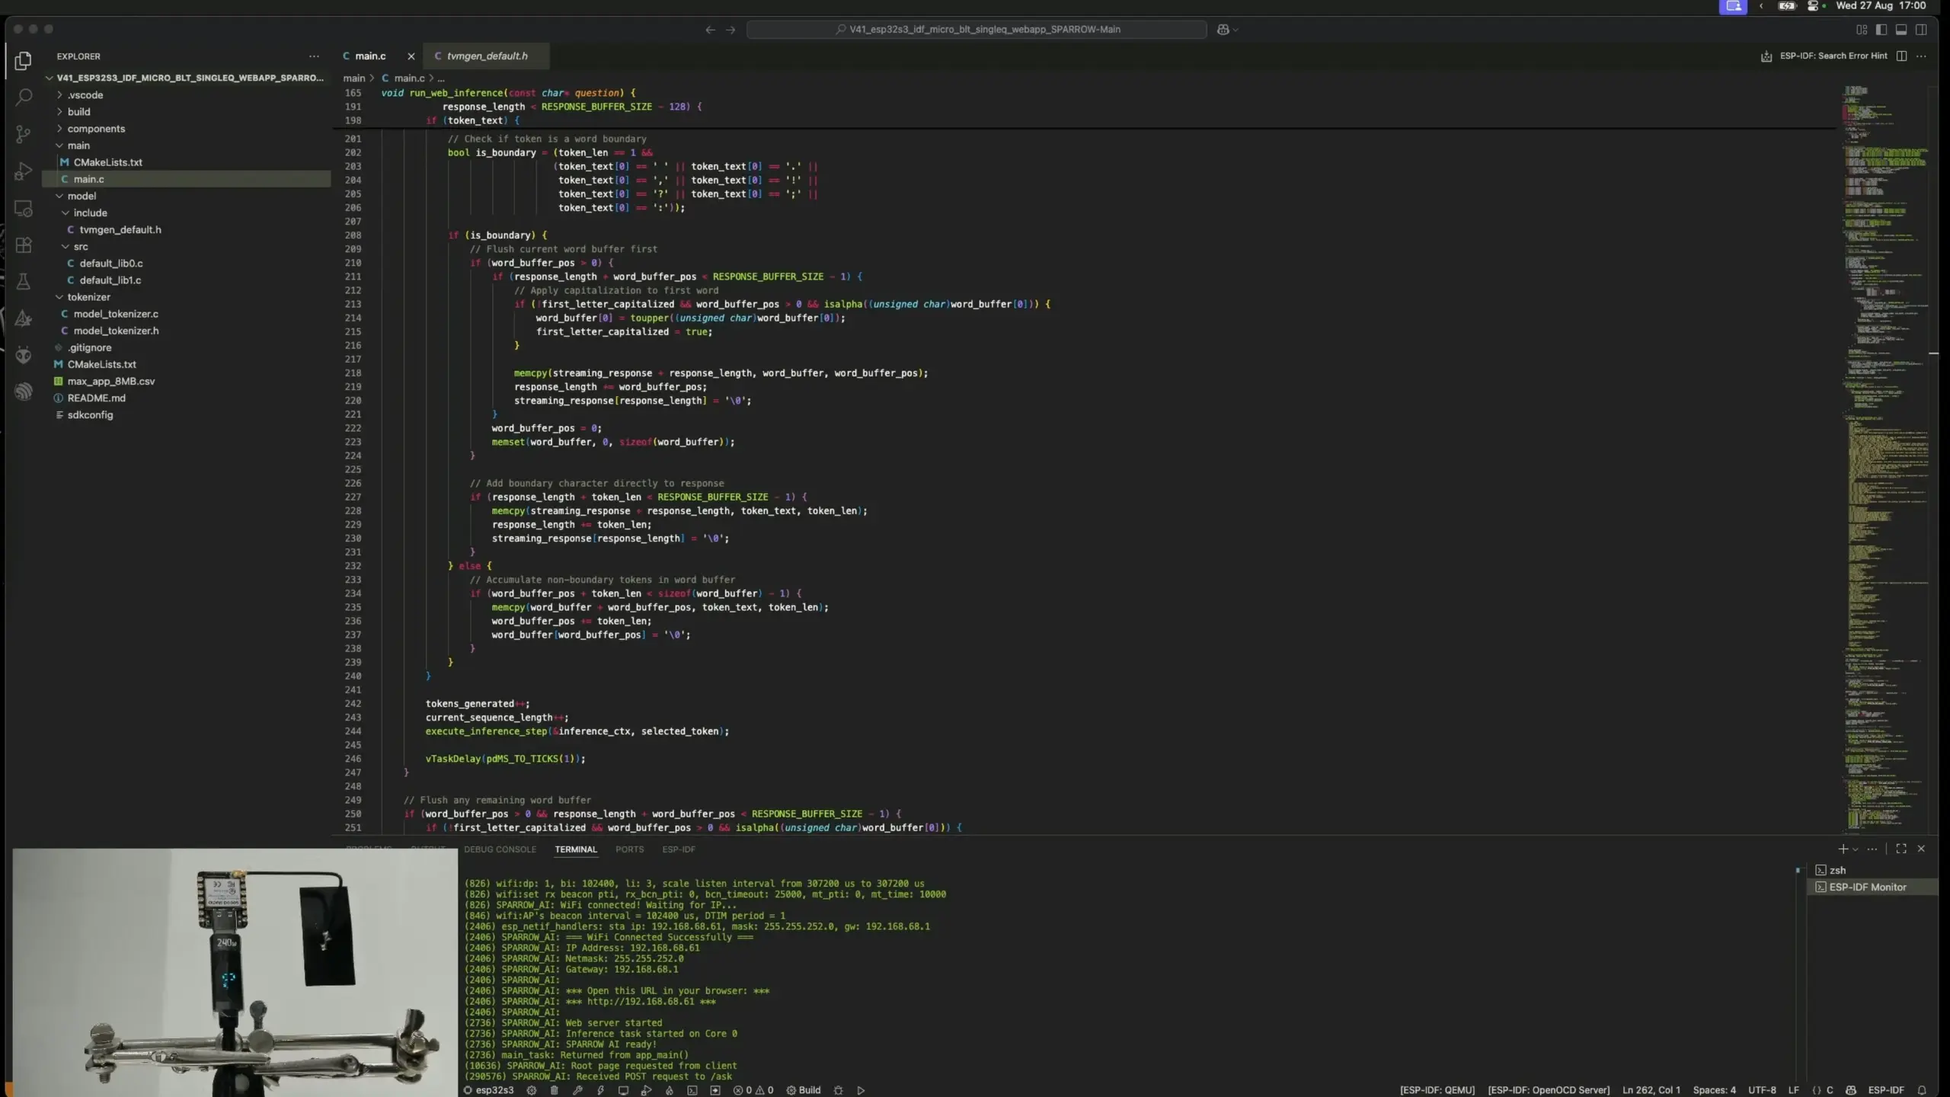Viewport: 1950px width, 1097px height.
Task: Open Remote Explorer in activity bar
Action: pyautogui.click(x=24, y=208)
